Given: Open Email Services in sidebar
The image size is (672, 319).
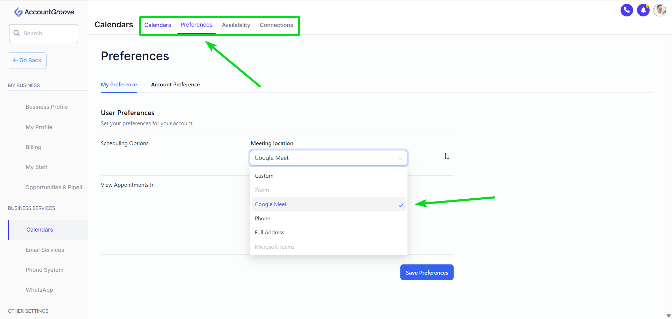Looking at the screenshot, I should (x=45, y=250).
